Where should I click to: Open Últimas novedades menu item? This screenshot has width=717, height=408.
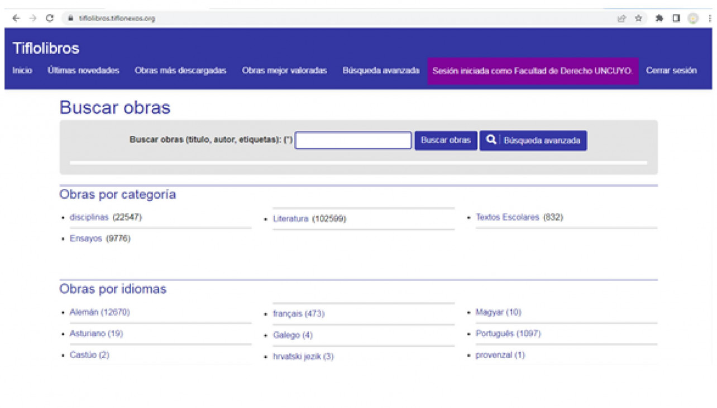tap(83, 71)
